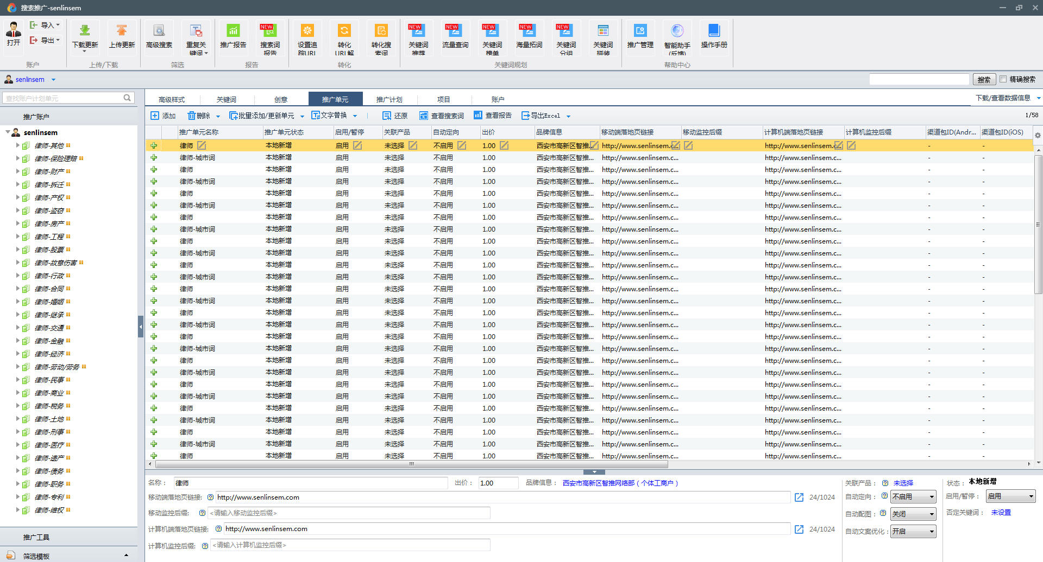Click the 未设置 negative keywords link
The width and height of the screenshot is (1043, 562).
(x=1001, y=513)
